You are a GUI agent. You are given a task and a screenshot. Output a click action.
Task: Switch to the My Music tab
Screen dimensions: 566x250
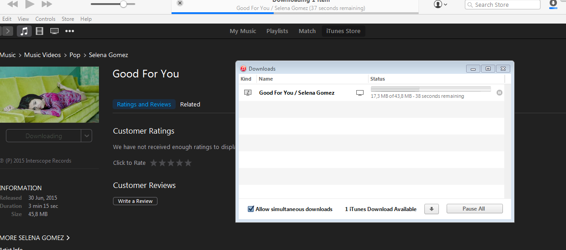pyautogui.click(x=243, y=31)
